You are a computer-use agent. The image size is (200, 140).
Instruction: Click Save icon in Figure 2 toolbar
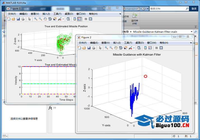pyautogui.click(x=89, y=48)
